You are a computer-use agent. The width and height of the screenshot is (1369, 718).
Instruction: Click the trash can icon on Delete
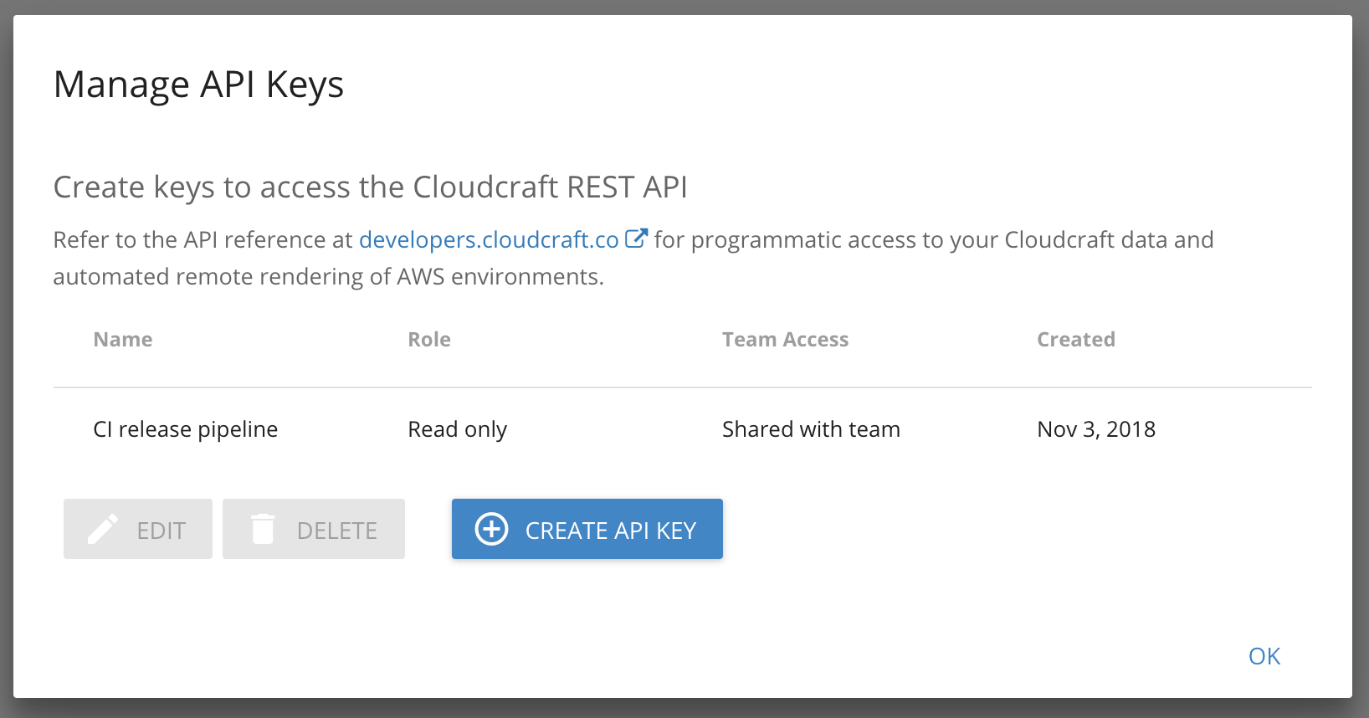point(263,530)
